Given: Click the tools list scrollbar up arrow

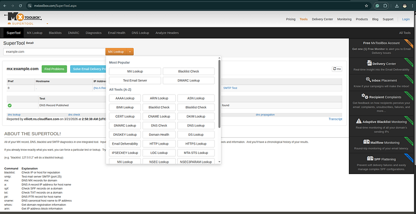Looking at the screenshot, I should coord(219,58).
